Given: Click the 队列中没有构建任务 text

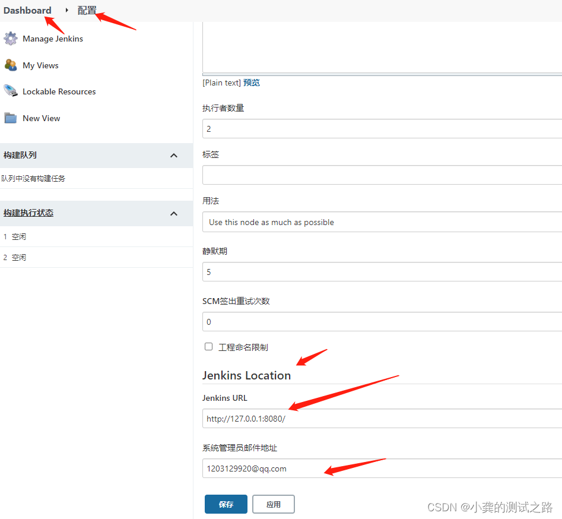Looking at the screenshot, I should pos(33,179).
